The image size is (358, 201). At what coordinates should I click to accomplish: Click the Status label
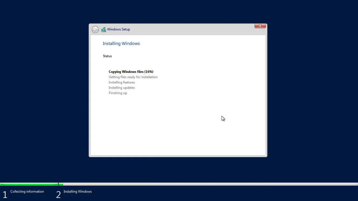107,56
